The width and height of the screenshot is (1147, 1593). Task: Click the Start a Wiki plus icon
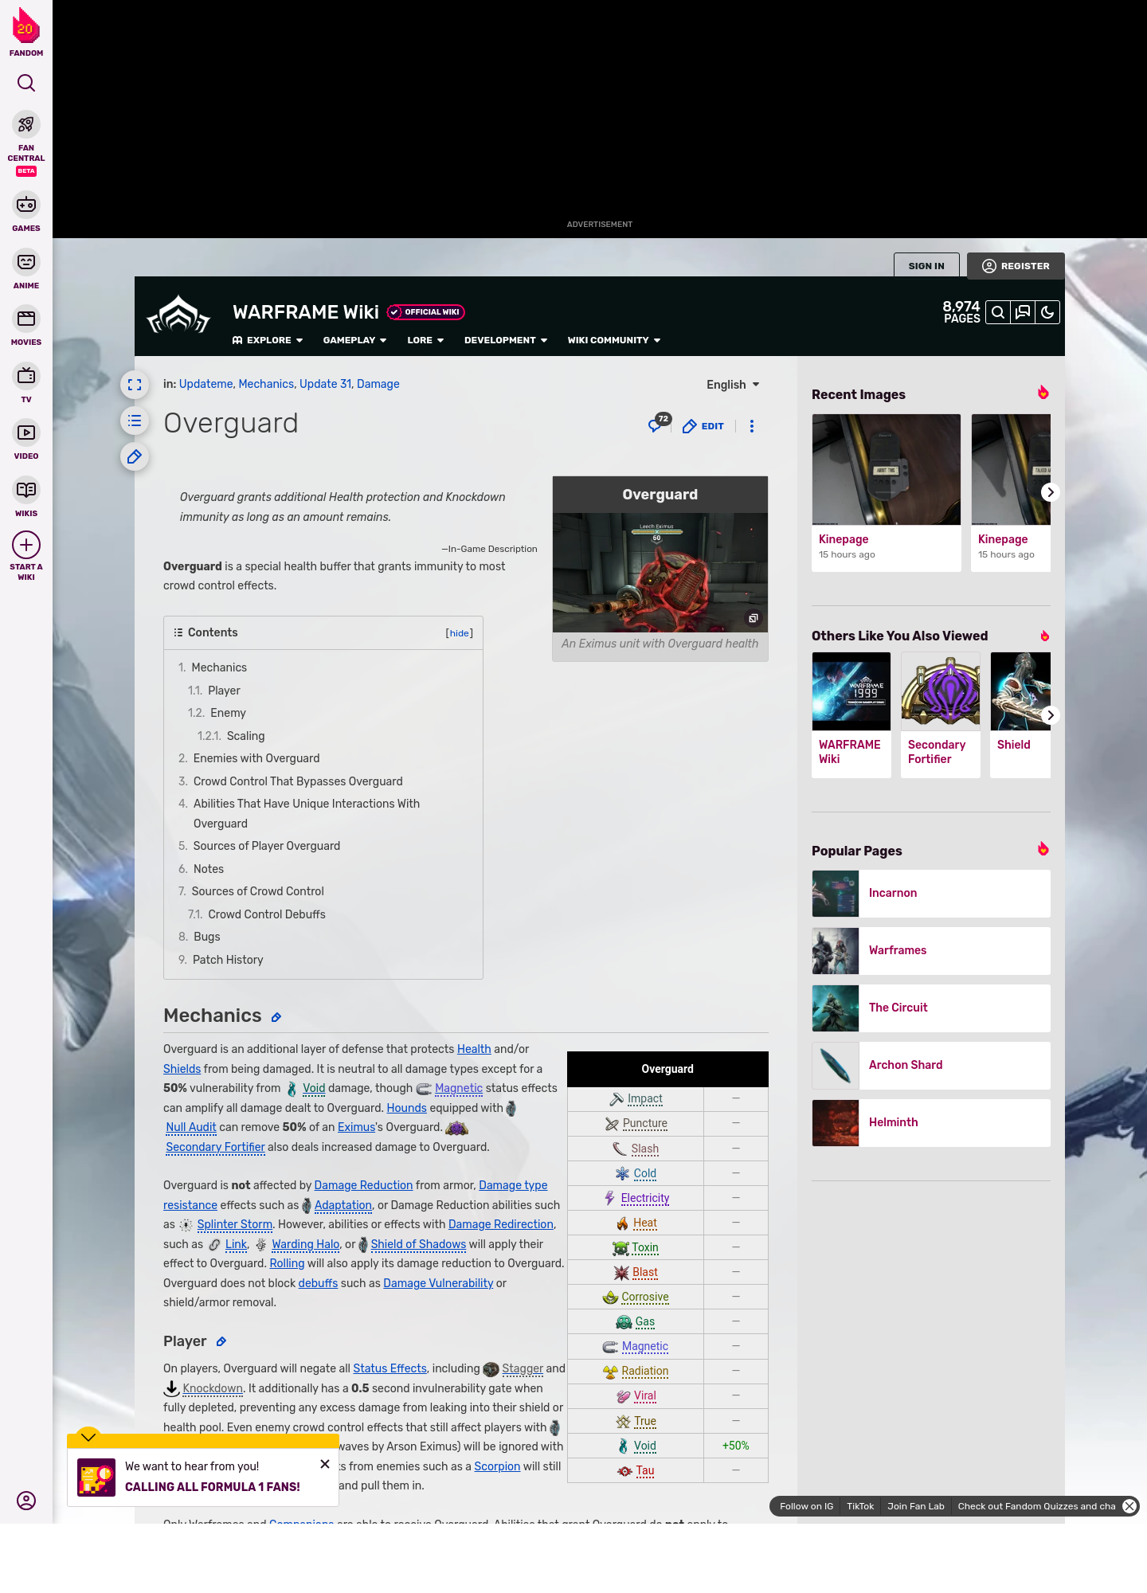click(26, 545)
